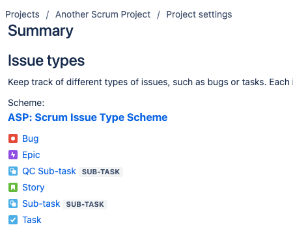Open the Task issue type link
This screenshot has height=238, width=293.
point(32,220)
